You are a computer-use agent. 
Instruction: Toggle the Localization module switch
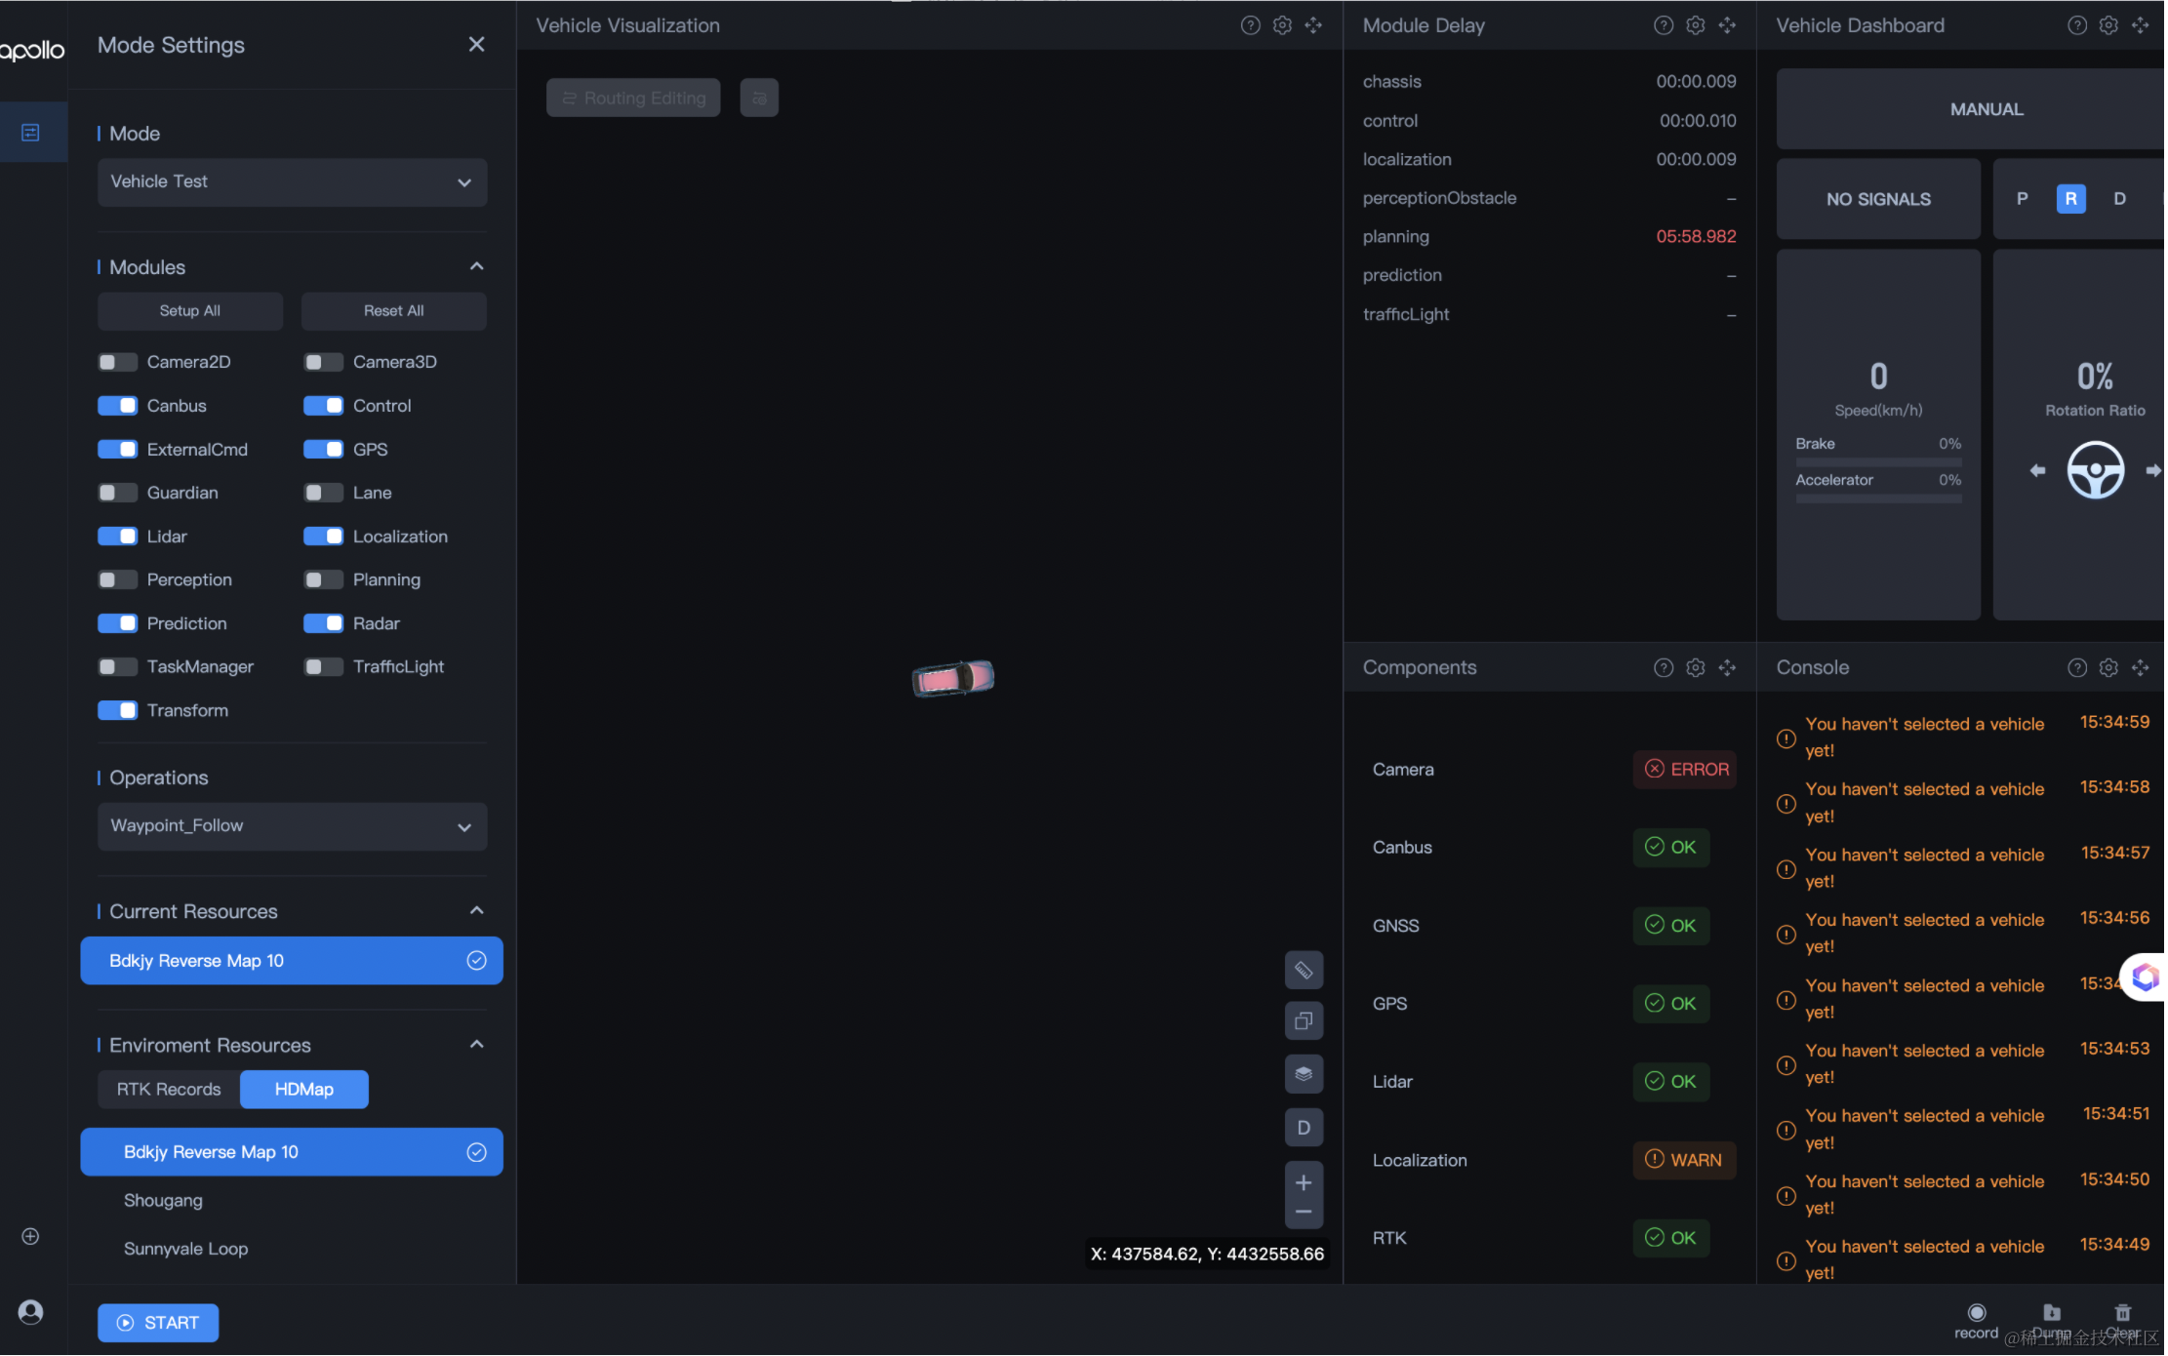(323, 536)
